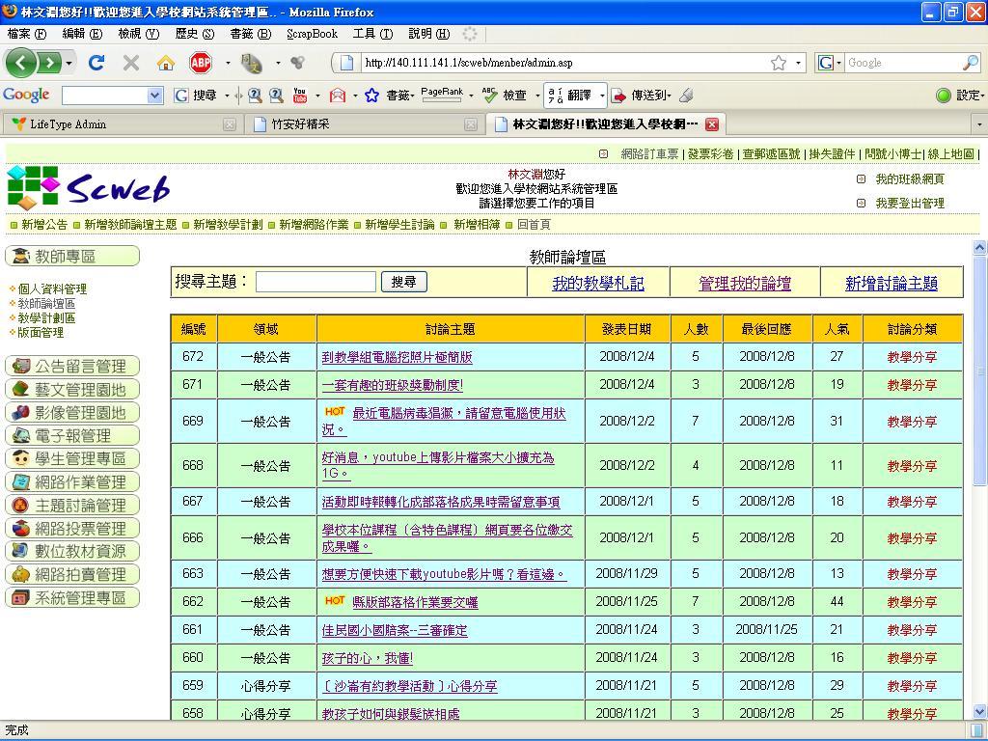Click the 搜尋 button beside topic search
Screen dimensions: 988x741
pyautogui.click(x=403, y=282)
